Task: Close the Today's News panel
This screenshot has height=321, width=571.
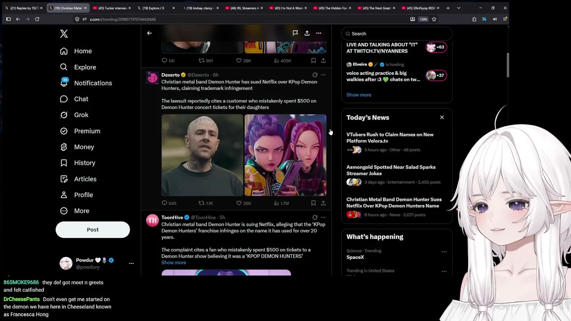Action: (x=442, y=118)
